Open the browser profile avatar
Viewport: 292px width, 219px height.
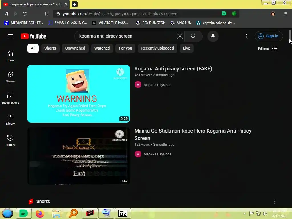coord(273,14)
